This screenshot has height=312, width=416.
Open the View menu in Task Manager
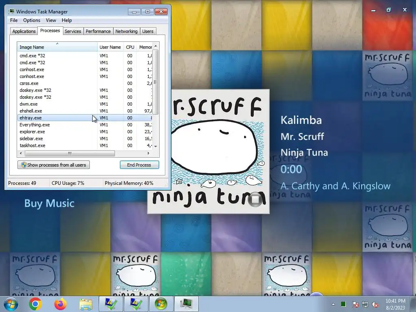pyautogui.click(x=51, y=20)
